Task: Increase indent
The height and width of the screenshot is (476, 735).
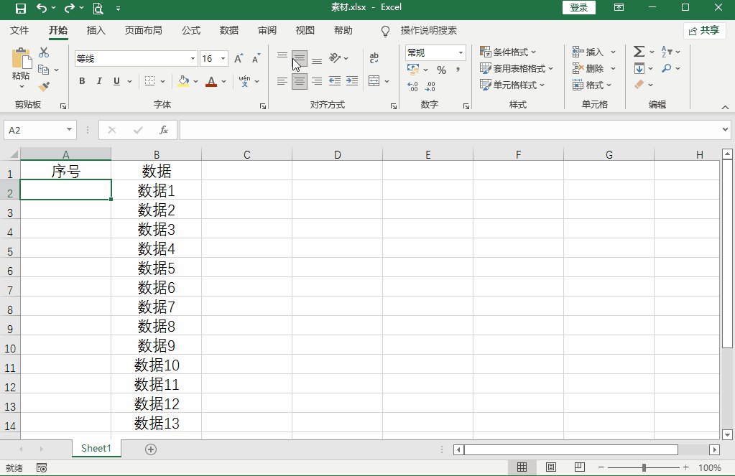Action: point(352,81)
